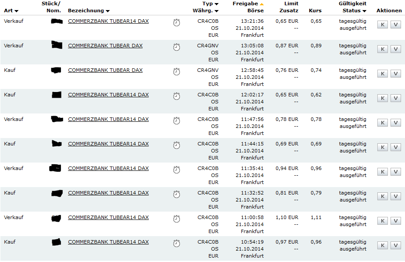405x262 pixels.
Task: Click the 0,81 EUR limit value
Action: [287, 193]
